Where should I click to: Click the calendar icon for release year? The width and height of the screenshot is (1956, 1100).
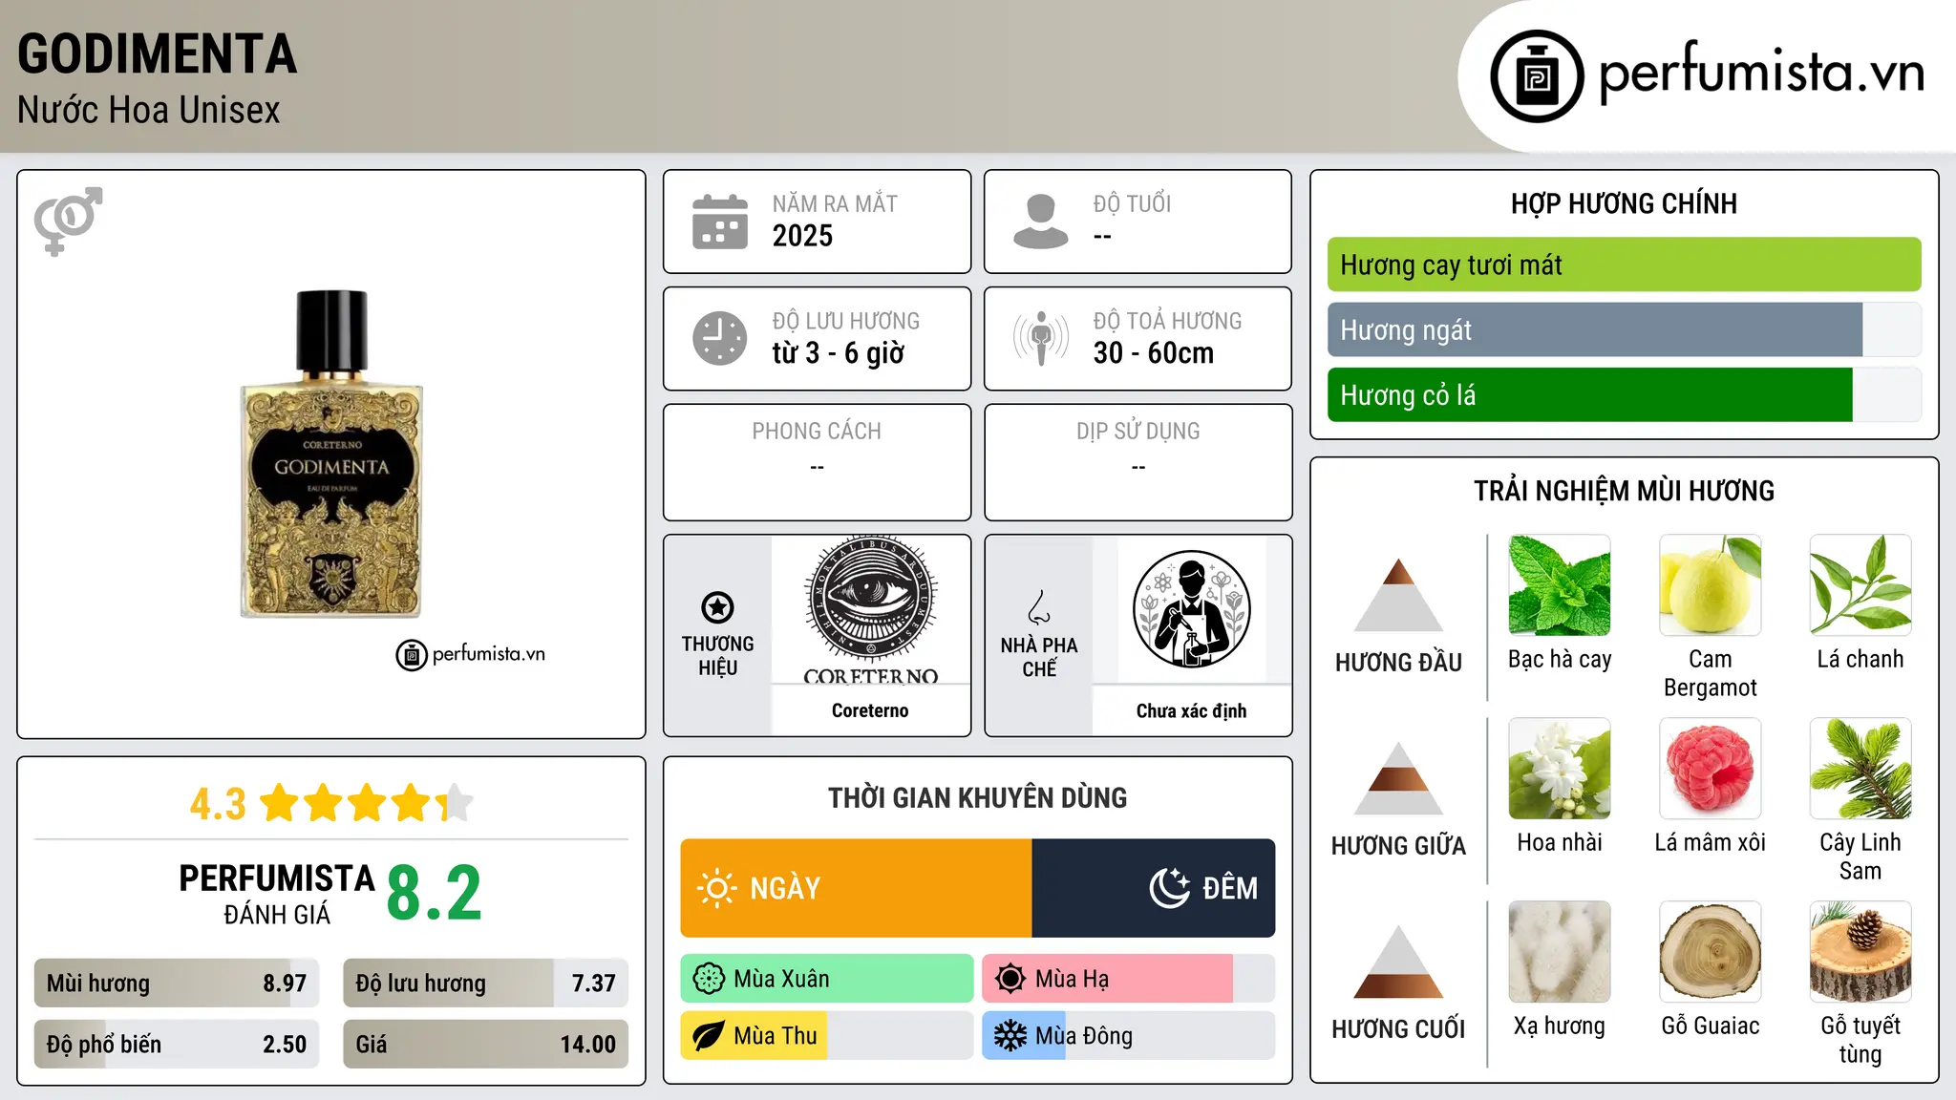(720, 222)
